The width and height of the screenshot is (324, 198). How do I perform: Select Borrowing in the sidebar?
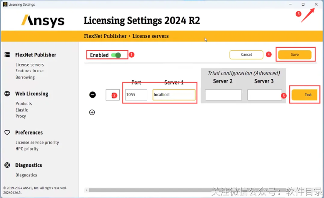(25, 77)
